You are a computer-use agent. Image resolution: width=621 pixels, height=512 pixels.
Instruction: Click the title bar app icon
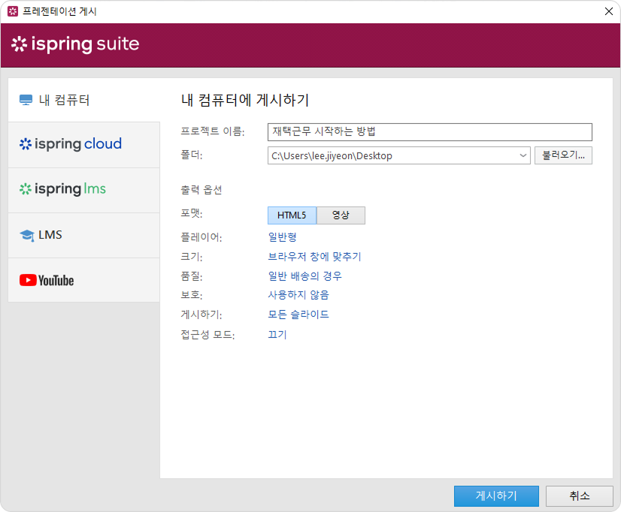coord(12,11)
